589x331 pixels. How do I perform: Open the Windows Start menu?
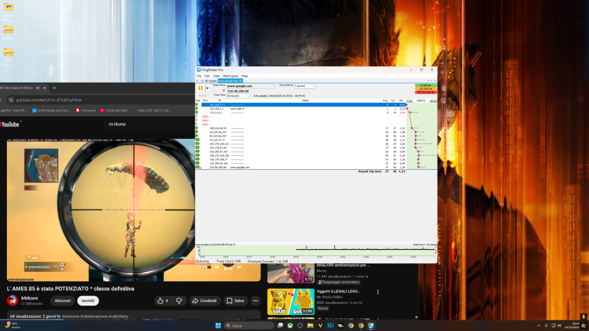[x=218, y=326]
